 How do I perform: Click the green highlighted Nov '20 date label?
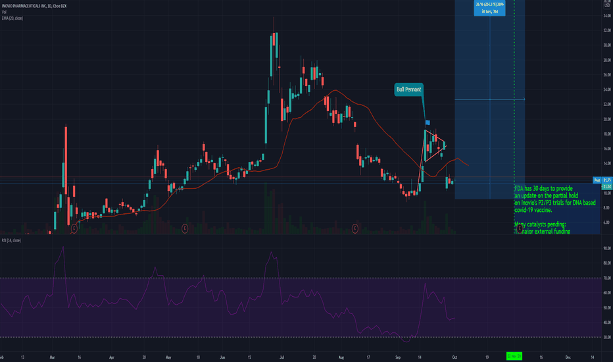point(514,357)
